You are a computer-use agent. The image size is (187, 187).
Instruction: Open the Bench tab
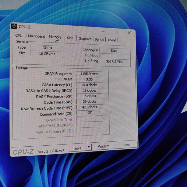pyautogui.click(x=99, y=40)
